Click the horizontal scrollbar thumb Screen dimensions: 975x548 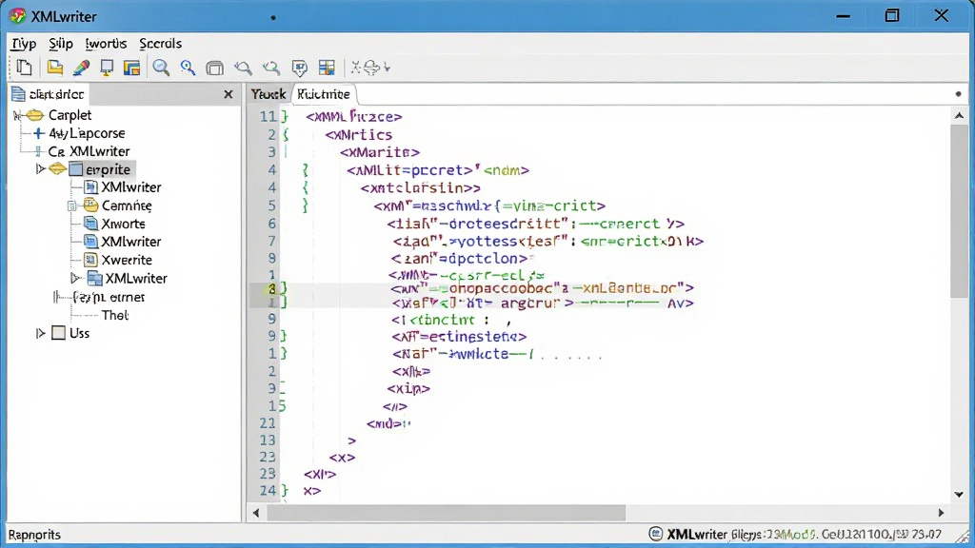[446, 513]
